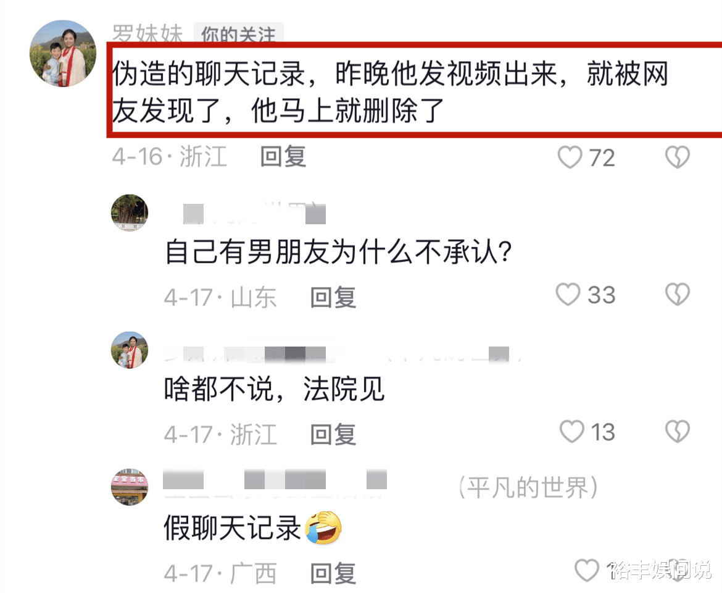Image resolution: width=722 pixels, height=593 pixels.
Task: Like the 假聊天记录 reply
Action: [587, 570]
